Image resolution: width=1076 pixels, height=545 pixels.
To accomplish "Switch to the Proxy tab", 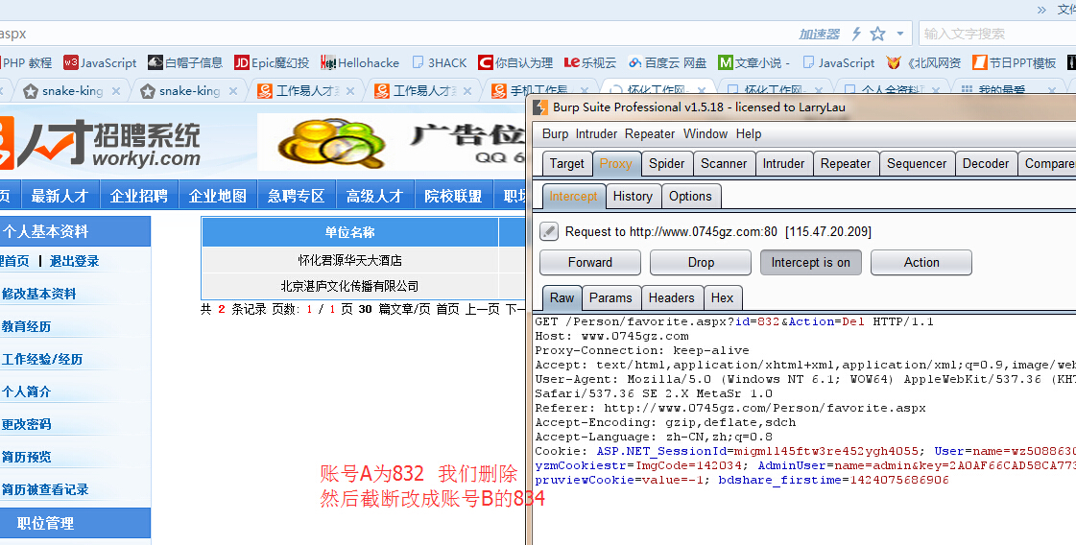I will 615,163.
